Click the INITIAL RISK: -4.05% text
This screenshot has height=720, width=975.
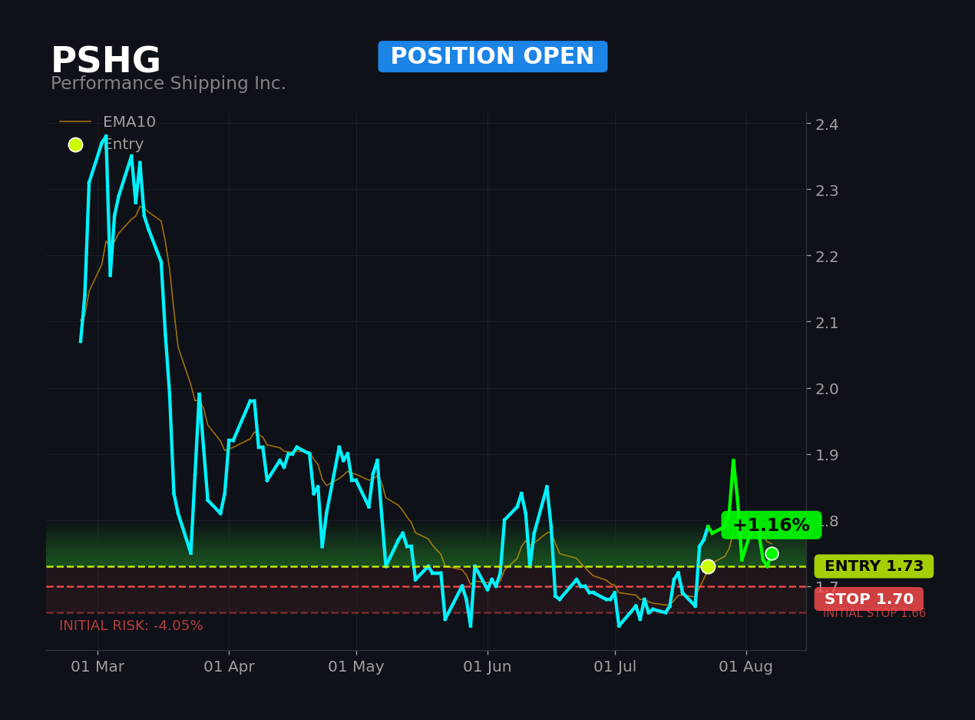[x=131, y=626]
